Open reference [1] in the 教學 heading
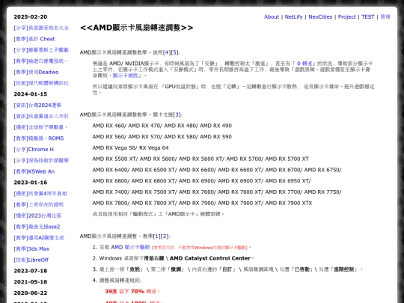This screenshot has height=303, width=404. tap(156, 236)
